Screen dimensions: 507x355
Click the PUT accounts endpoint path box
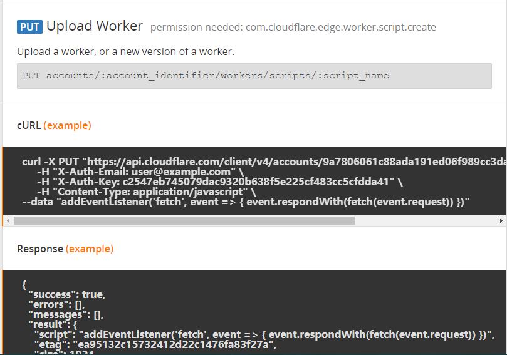(254, 76)
